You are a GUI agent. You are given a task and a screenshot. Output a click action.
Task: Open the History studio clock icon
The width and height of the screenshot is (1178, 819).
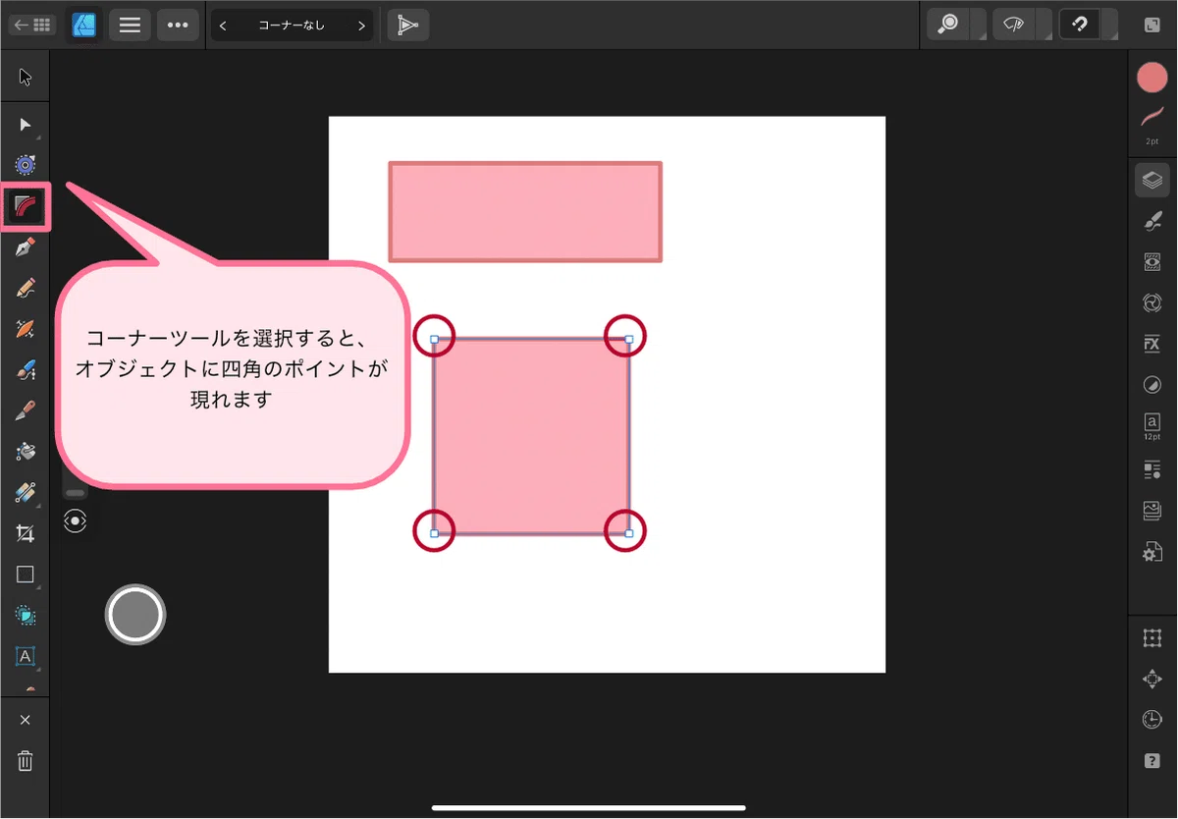(x=1152, y=720)
